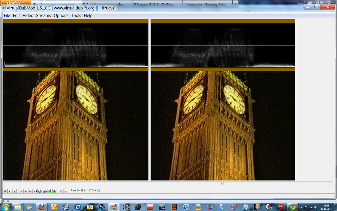Open the sp3 red taskbar icon
Screen dimensions: 337x211
pyautogui.click(x=150, y=207)
